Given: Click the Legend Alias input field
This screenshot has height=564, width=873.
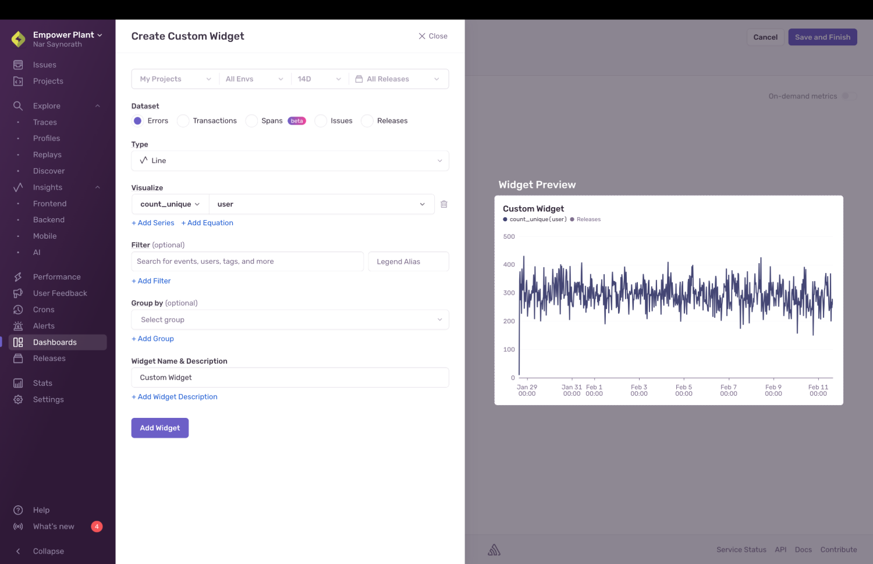Looking at the screenshot, I should tap(408, 261).
